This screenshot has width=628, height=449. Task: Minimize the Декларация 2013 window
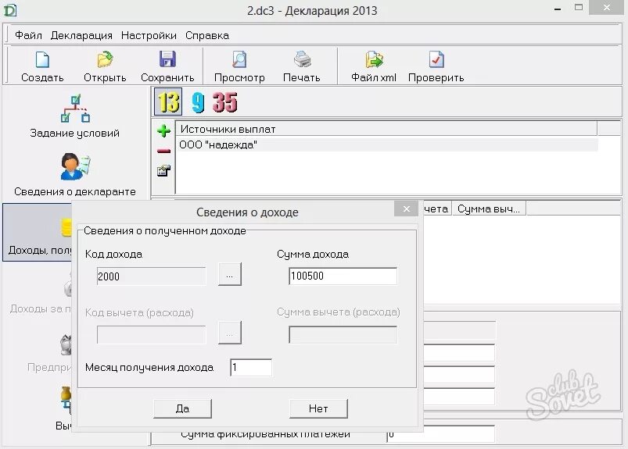pyautogui.click(x=558, y=9)
